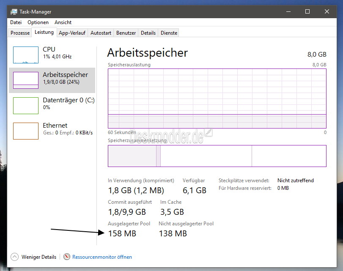Open the Datei menu
Screen dimensions: 343x271
[x=16, y=22]
